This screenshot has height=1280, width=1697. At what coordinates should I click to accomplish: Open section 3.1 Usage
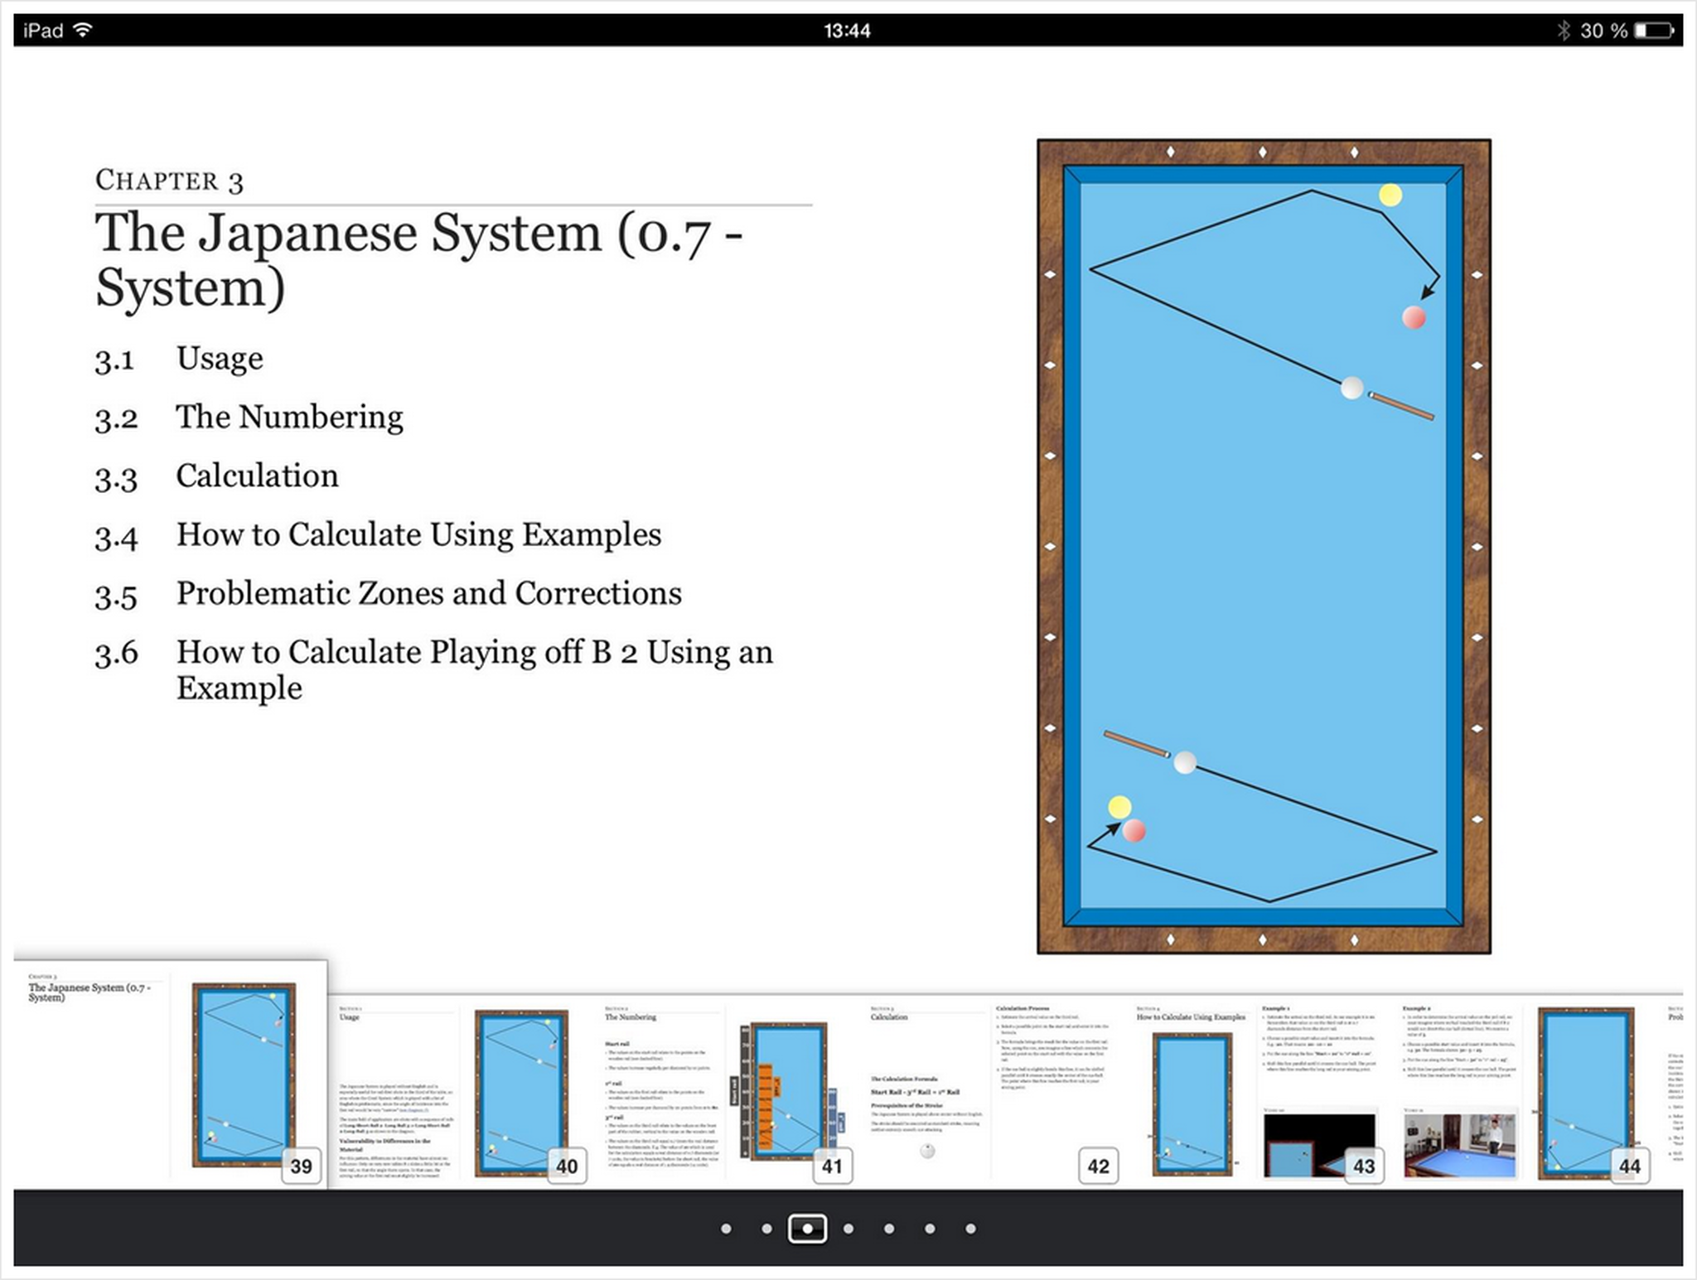(178, 359)
